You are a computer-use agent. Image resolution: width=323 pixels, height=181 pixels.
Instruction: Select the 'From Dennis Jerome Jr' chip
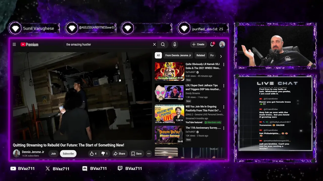click(178, 55)
